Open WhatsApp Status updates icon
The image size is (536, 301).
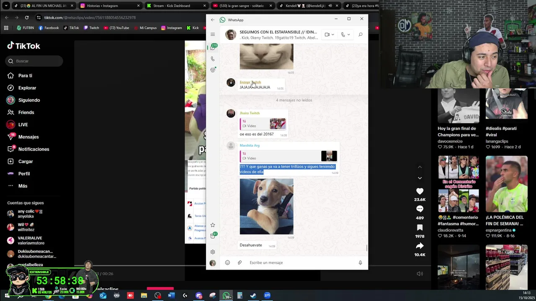click(213, 70)
